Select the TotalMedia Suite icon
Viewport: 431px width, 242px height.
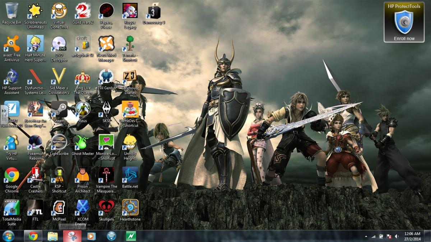coord(11,213)
